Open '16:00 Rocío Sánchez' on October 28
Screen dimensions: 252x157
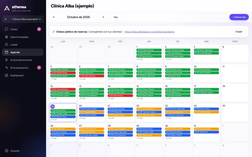(120, 132)
